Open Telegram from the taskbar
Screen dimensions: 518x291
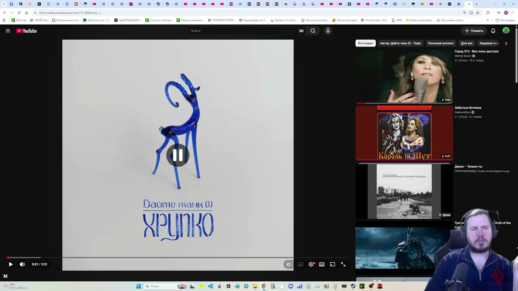[x=246, y=286]
